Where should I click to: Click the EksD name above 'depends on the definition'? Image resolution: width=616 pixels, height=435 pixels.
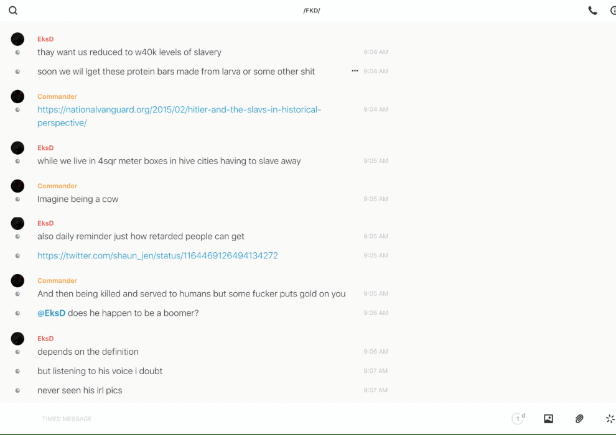45,339
